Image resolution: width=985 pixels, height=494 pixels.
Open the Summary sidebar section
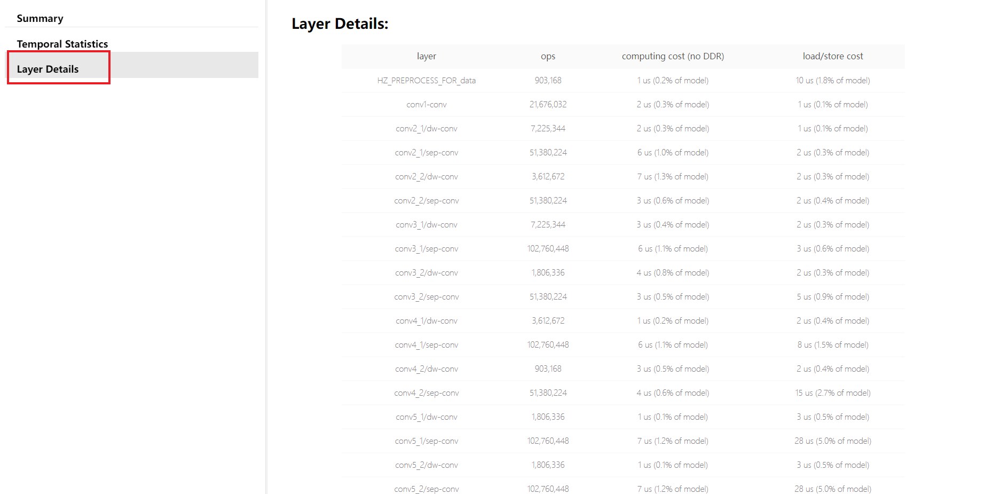40,19
